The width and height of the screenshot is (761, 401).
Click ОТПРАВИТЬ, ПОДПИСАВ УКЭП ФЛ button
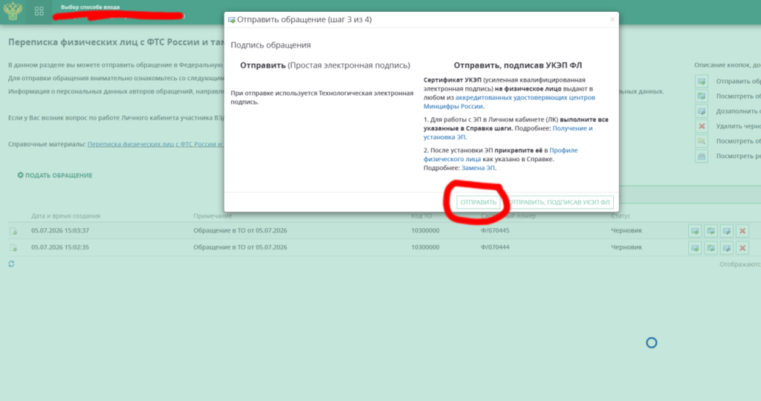(558, 202)
